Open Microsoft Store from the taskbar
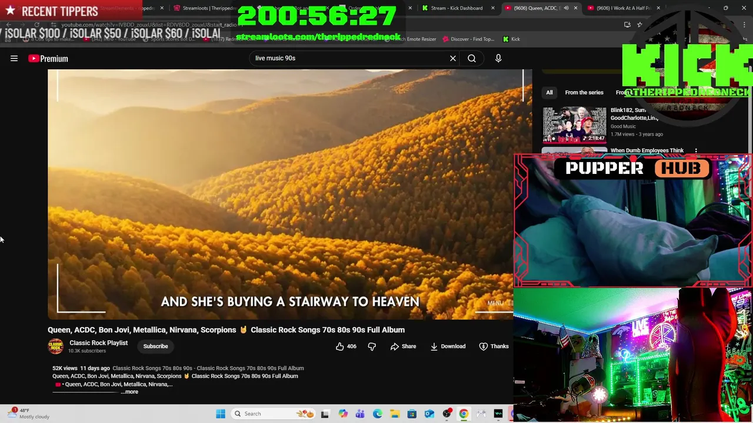 412,414
